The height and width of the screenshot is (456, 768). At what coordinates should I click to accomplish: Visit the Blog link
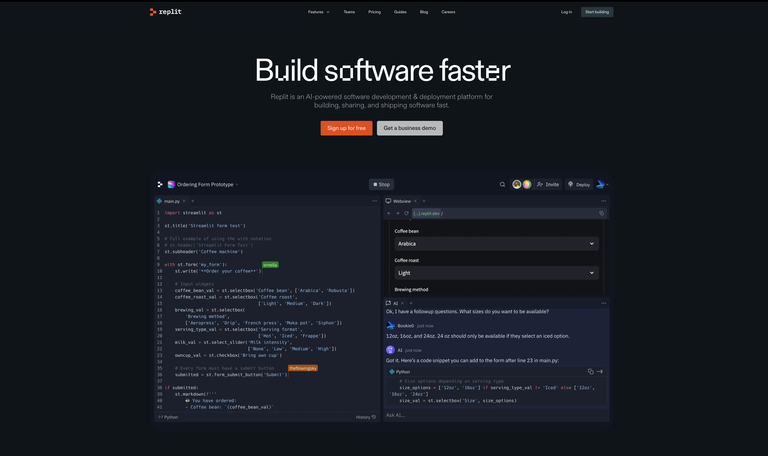click(424, 12)
